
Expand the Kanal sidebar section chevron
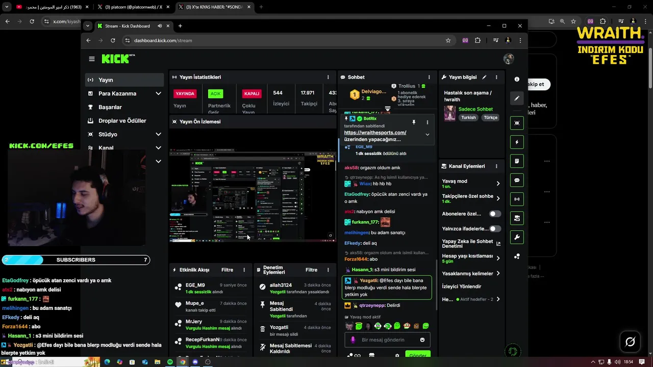(158, 148)
